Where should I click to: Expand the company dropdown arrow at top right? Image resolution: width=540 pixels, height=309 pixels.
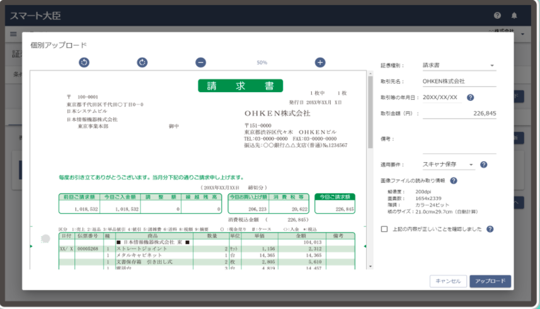[522, 34]
